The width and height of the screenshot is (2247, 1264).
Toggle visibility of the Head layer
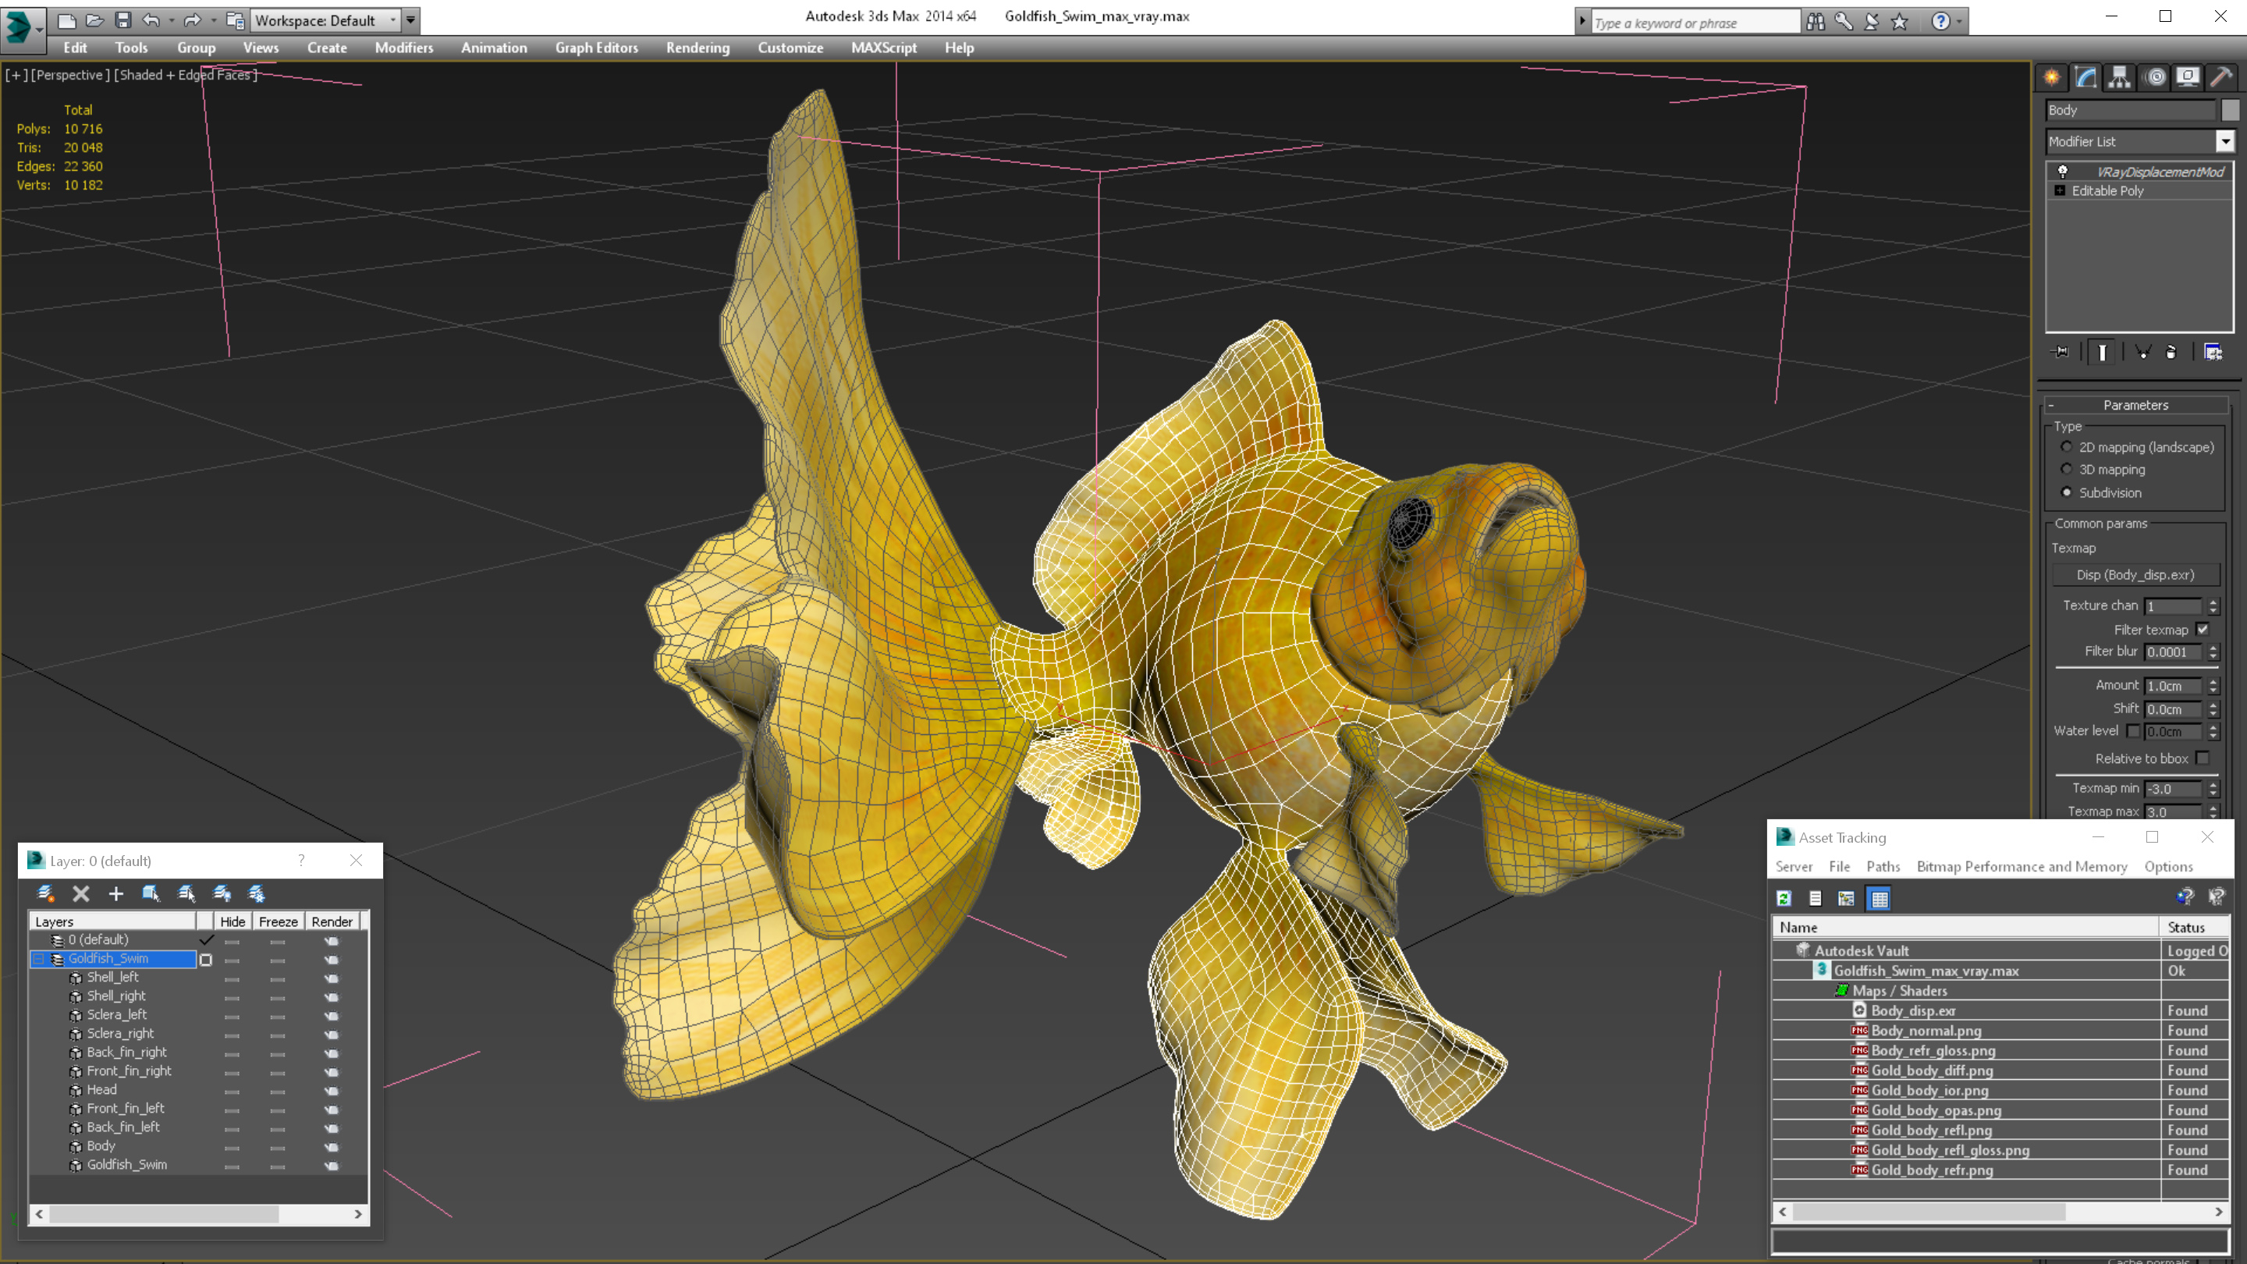click(x=230, y=1089)
